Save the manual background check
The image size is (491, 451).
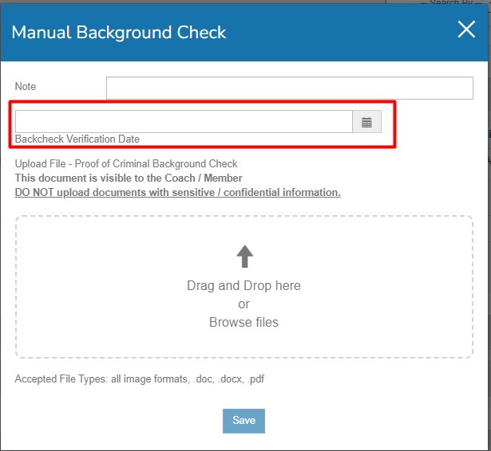244,421
